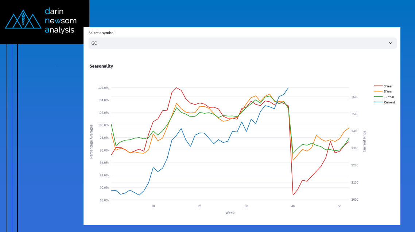
Task: Toggle the 10 Year legend entry
Action: click(x=389, y=97)
